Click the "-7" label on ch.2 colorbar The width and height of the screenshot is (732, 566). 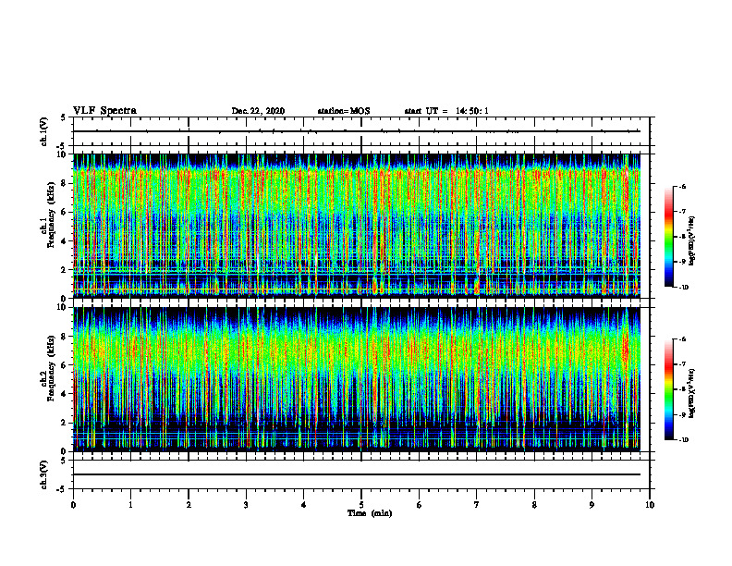[682, 364]
